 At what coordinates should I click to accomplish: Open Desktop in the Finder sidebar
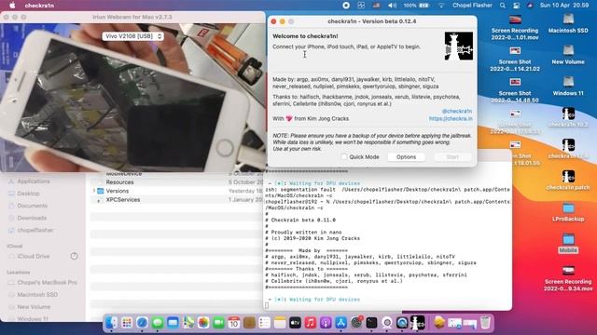pyautogui.click(x=28, y=194)
